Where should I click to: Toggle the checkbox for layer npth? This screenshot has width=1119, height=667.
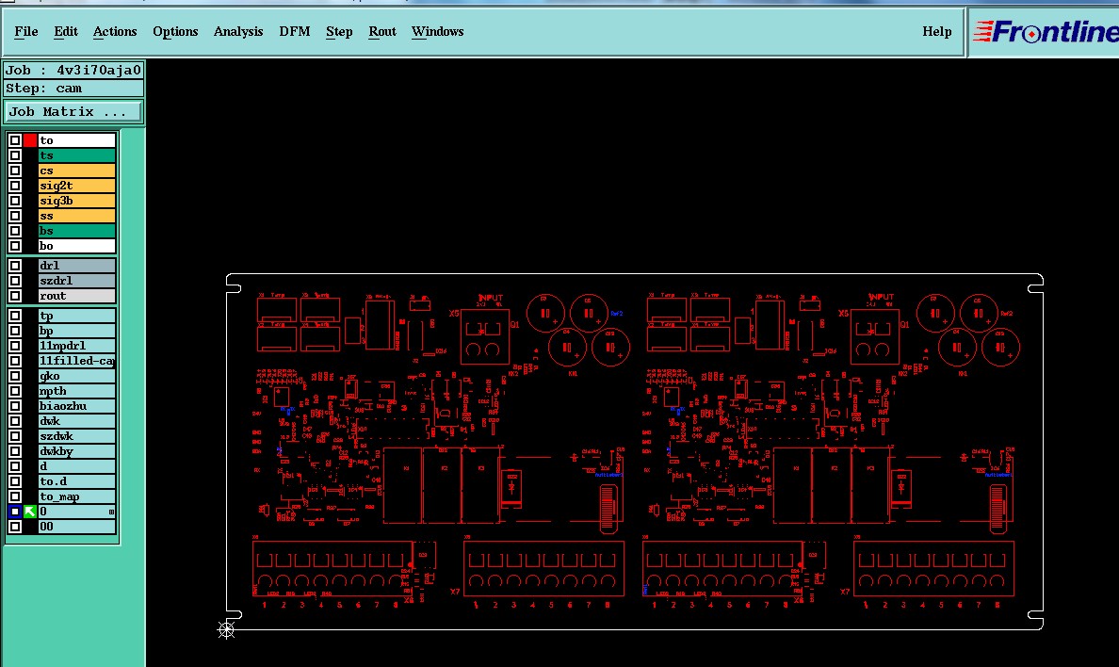[15, 391]
